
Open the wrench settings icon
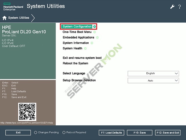[172, 7]
